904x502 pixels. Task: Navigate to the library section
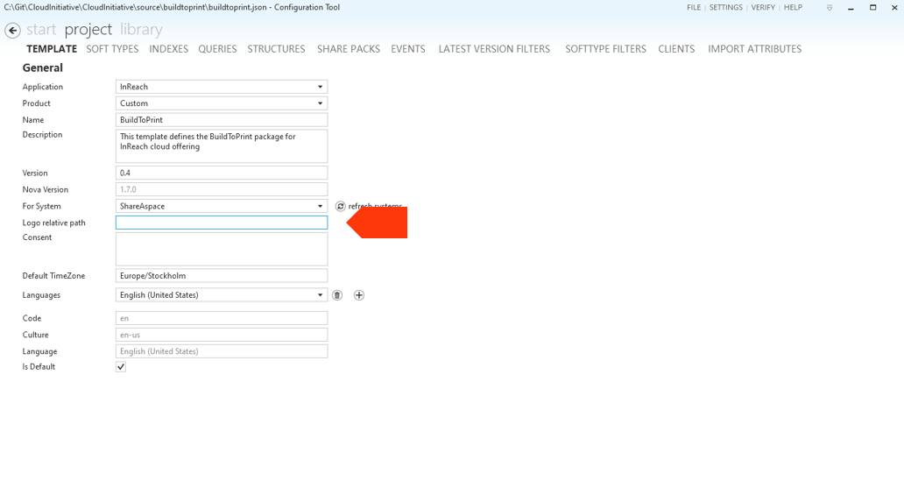pyautogui.click(x=141, y=30)
